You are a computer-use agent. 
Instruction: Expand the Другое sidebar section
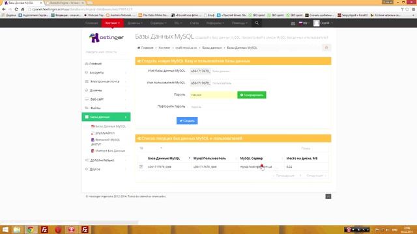106,169
